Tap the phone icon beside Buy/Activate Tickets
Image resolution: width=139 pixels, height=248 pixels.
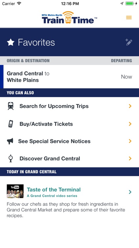11,124
